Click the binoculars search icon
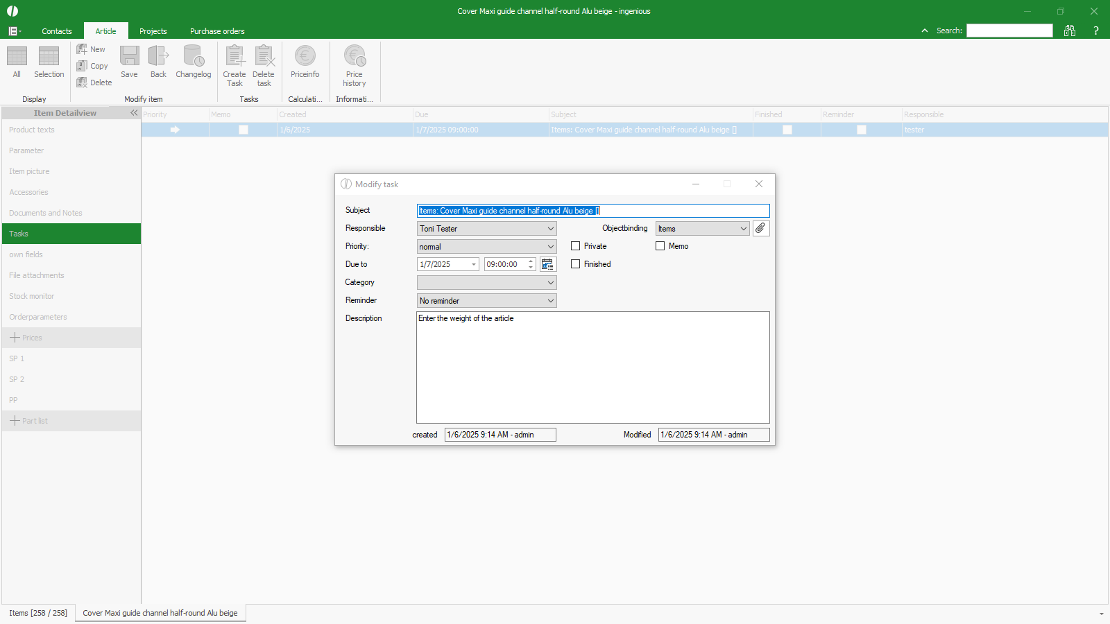 1070,31
